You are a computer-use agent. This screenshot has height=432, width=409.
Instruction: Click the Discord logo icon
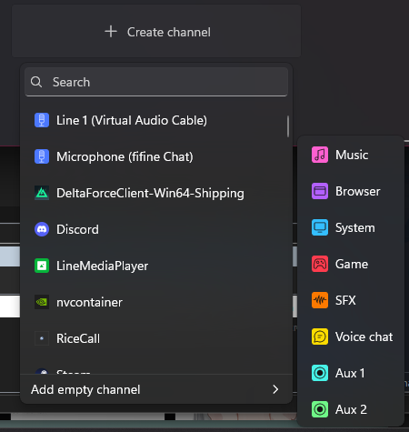[42, 229]
